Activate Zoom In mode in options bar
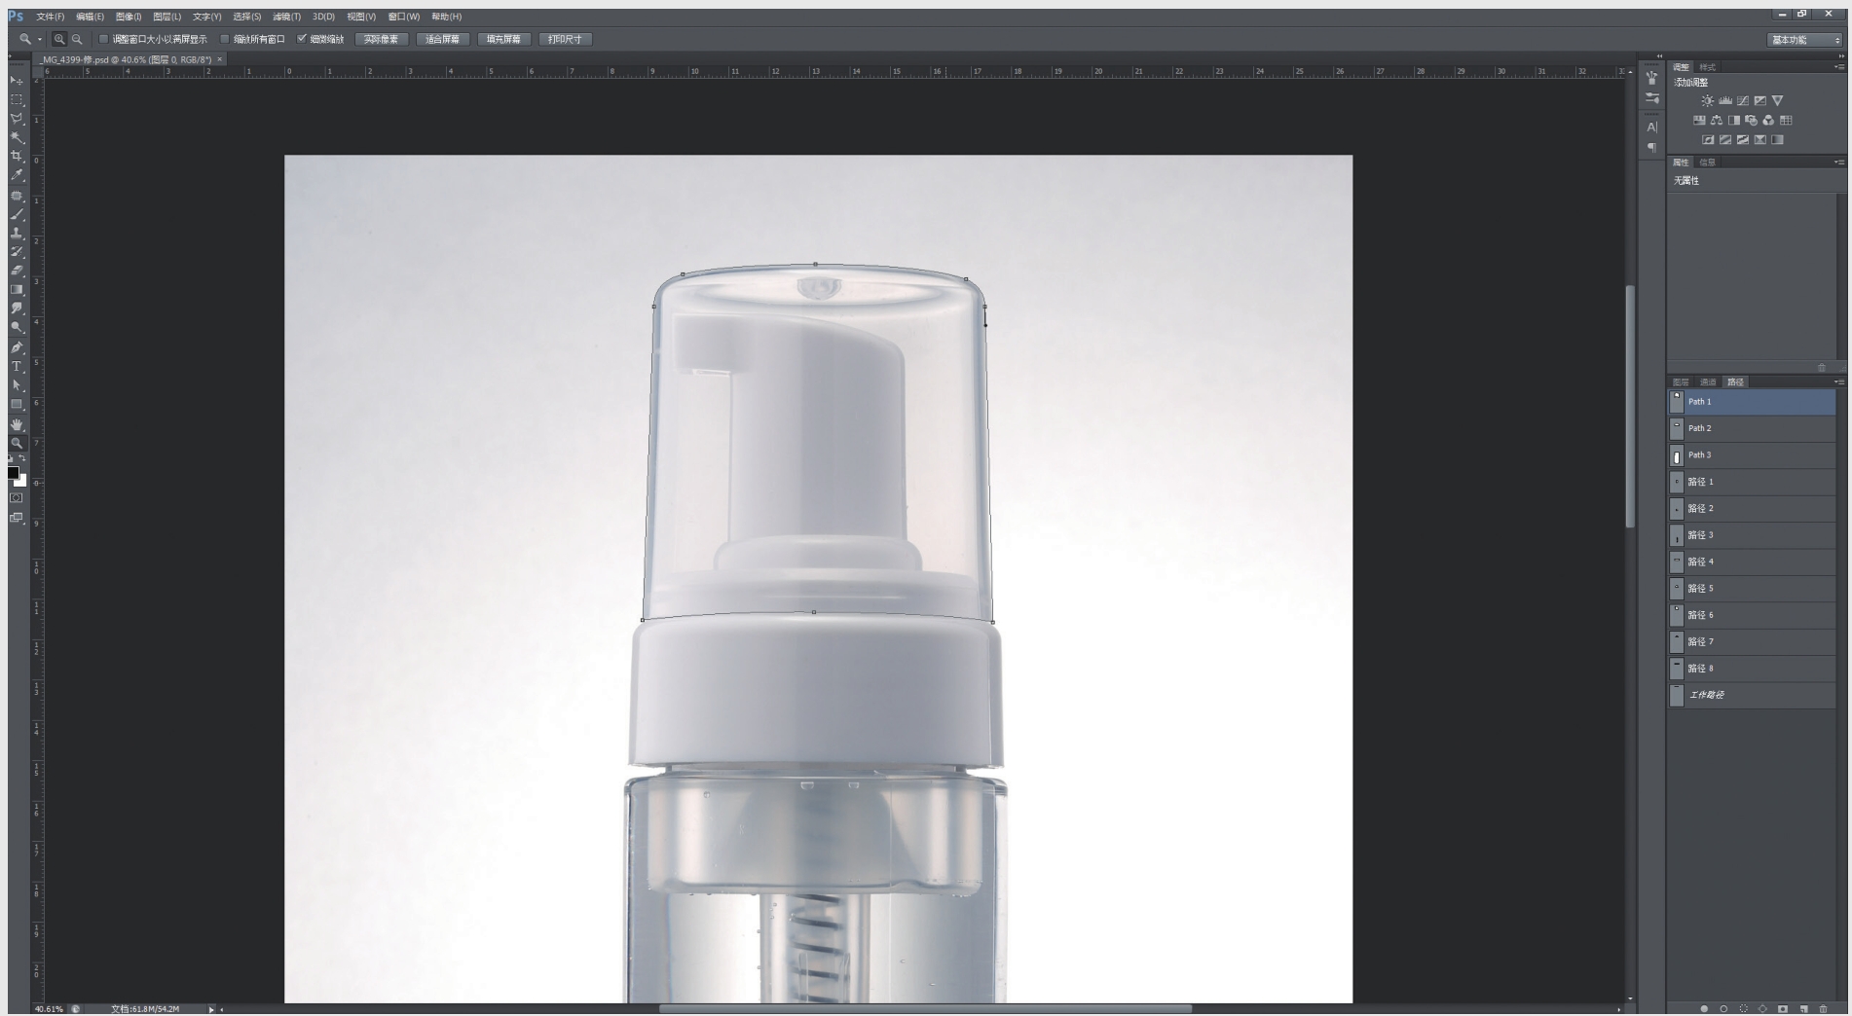The image size is (1852, 1016). (59, 40)
